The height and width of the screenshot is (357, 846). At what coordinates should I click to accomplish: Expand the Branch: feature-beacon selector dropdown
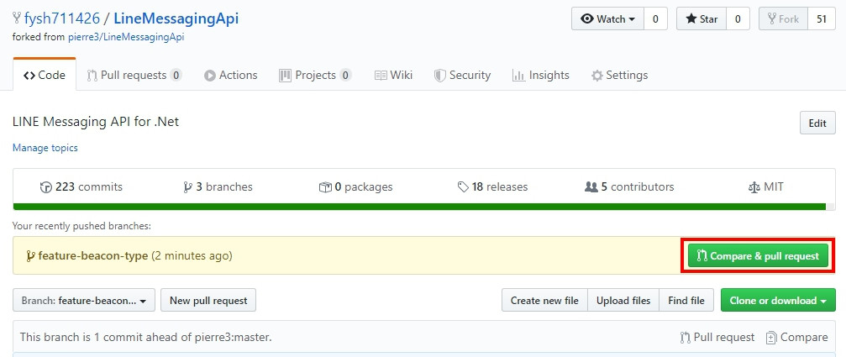84,301
